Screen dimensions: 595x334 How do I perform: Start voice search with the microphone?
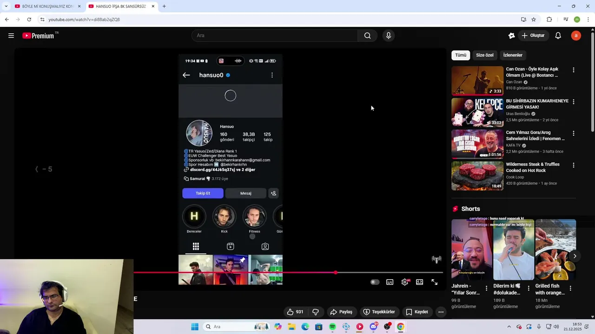pyautogui.click(x=389, y=36)
